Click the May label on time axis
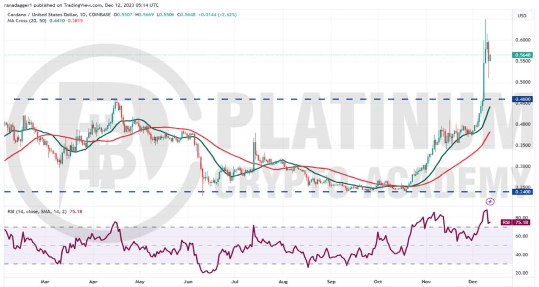 pyautogui.click(x=139, y=282)
